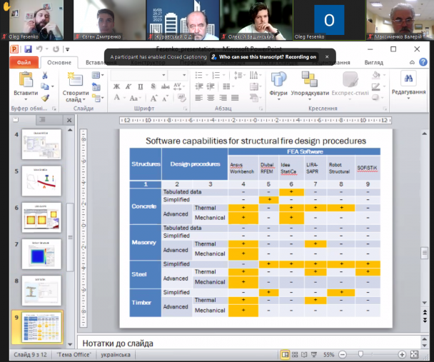
Task: Toggle italic К formatting
Action: point(128,86)
